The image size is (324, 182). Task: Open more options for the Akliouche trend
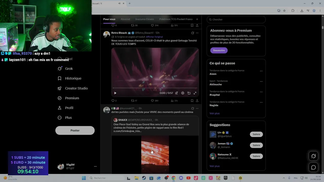pos(261,81)
